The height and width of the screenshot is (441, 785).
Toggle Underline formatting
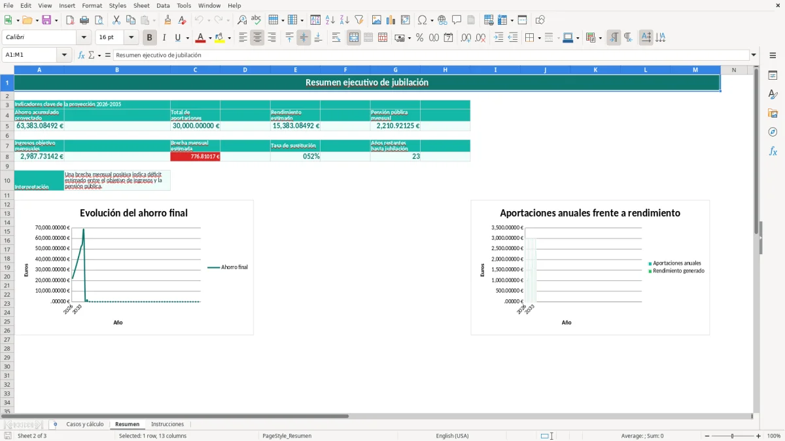click(177, 38)
